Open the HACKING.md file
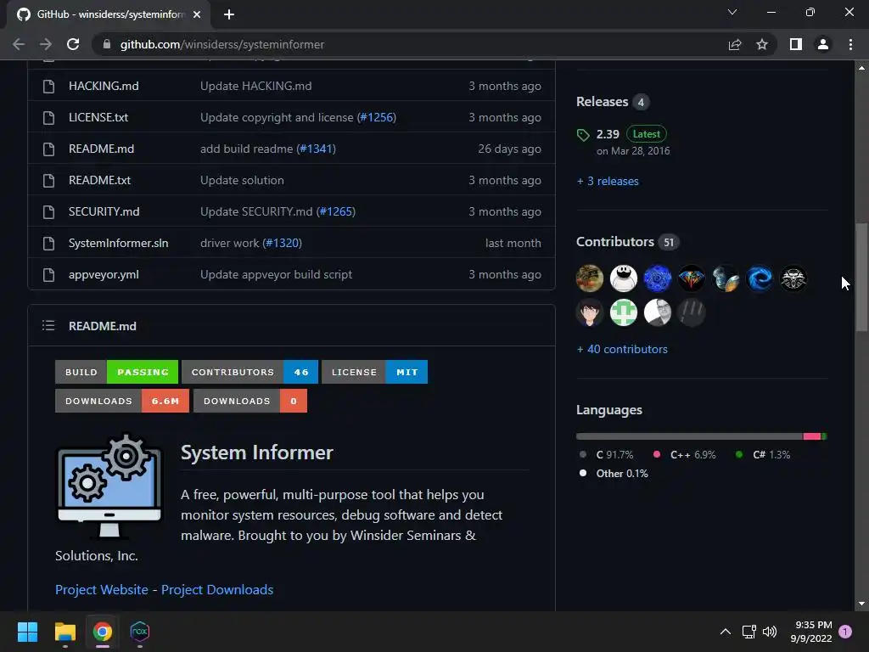The width and height of the screenshot is (869, 652). (104, 86)
